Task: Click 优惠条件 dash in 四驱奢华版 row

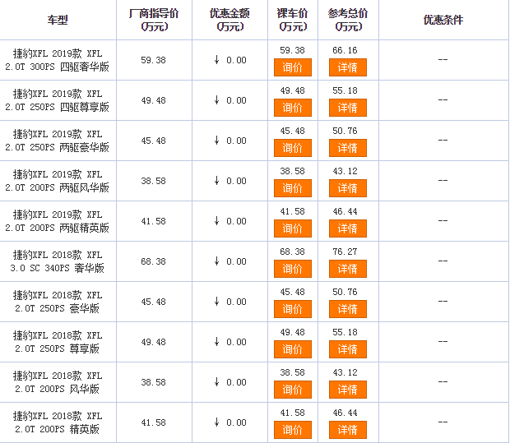Action: click(x=443, y=60)
